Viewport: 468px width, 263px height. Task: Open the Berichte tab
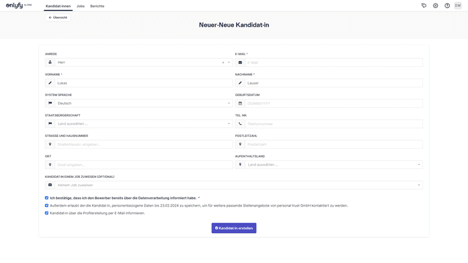tap(97, 6)
